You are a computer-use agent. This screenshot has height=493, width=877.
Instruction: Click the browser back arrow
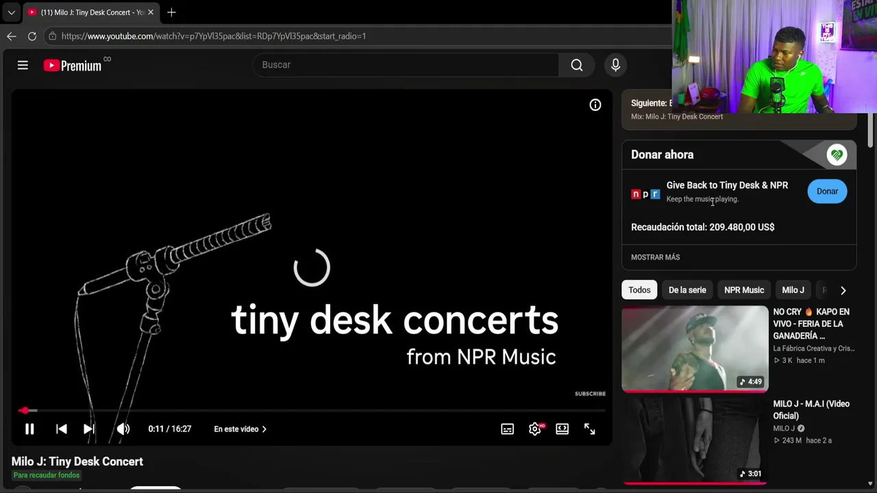click(12, 36)
